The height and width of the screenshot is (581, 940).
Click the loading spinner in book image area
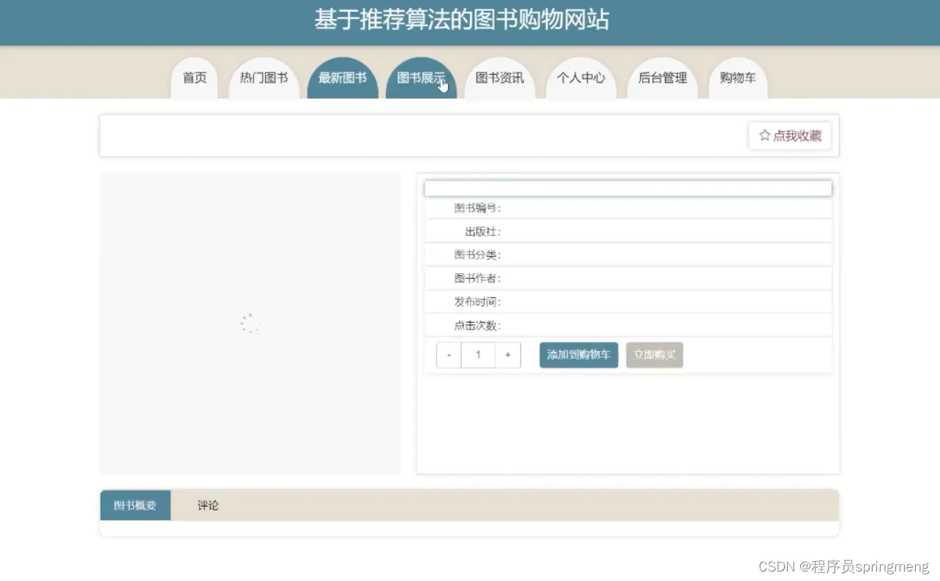click(250, 323)
